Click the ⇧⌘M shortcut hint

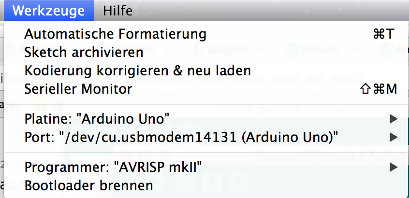click(x=379, y=89)
